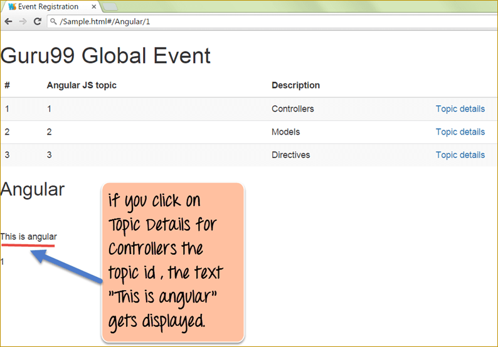Image resolution: width=498 pixels, height=347 pixels.
Task: Open Topic details for Directives
Action: tap(460, 155)
